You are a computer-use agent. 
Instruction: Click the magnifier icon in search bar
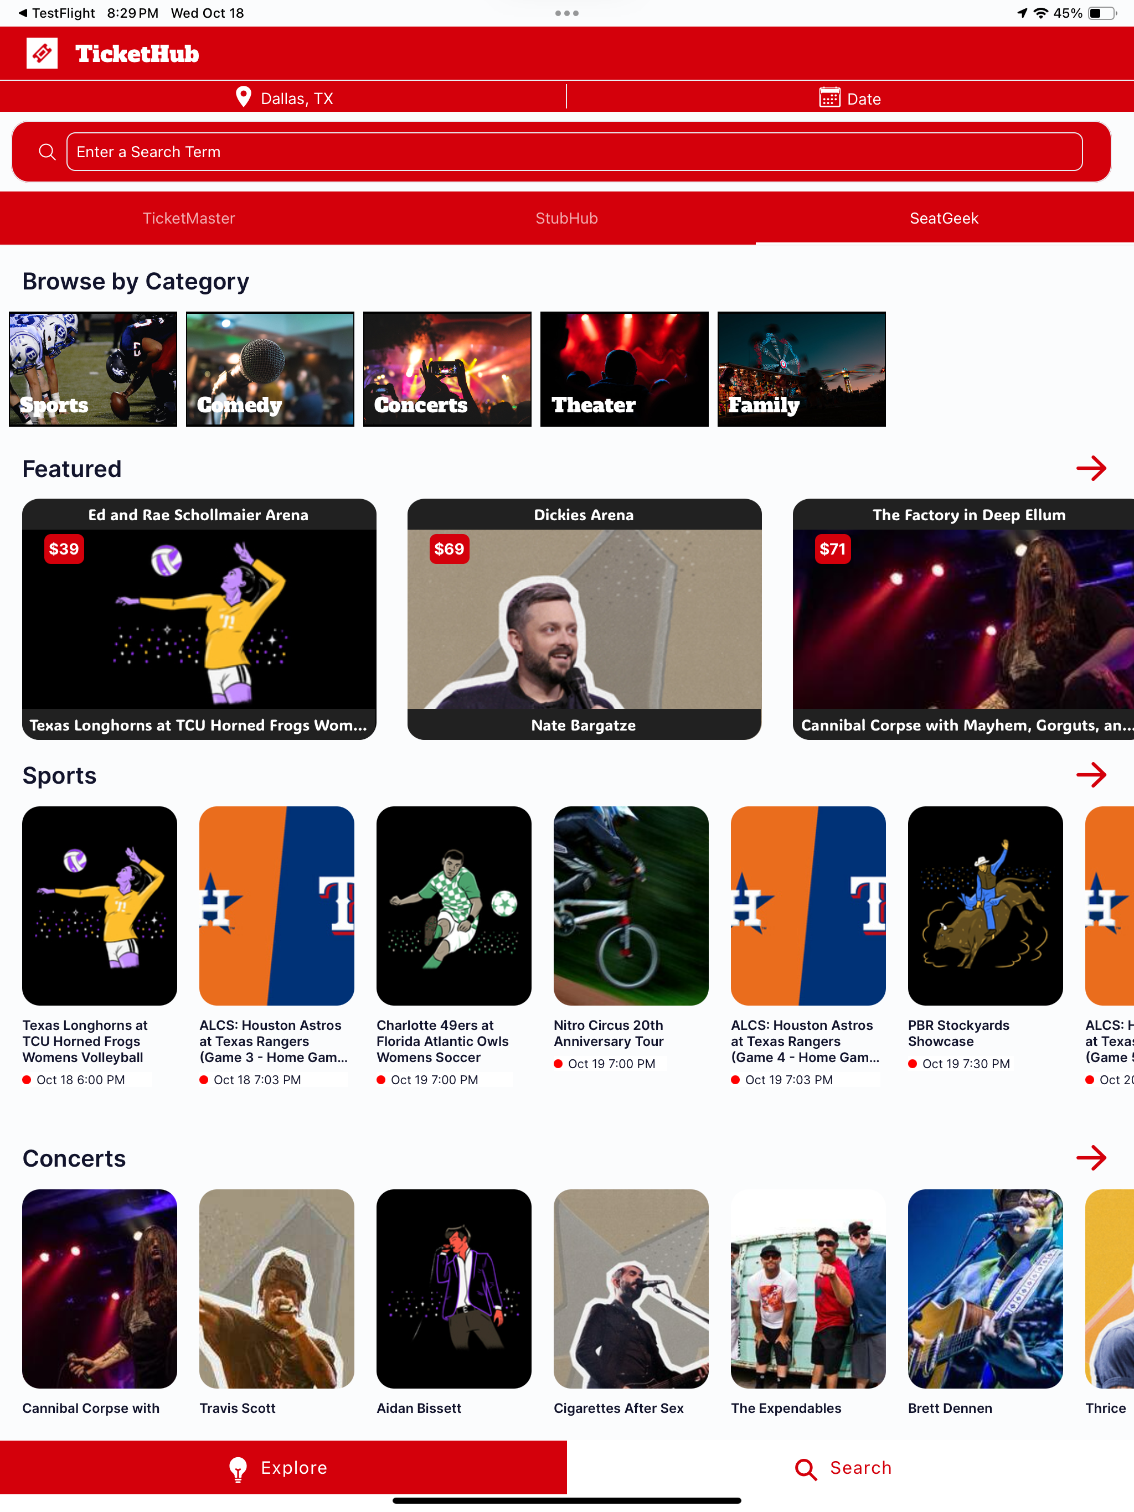(47, 152)
